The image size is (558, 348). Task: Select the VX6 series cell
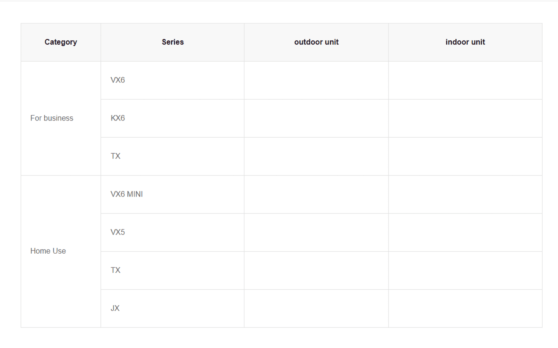tap(118, 80)
